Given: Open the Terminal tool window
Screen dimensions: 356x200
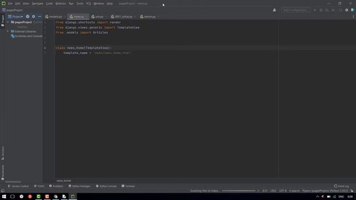Looking at the screenshot, I should [x=128, y=186].
